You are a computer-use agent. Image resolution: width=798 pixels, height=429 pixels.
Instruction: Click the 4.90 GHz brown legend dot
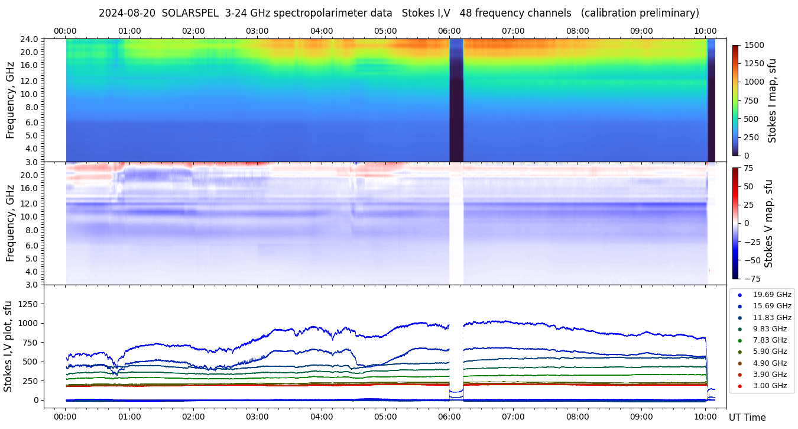coord(739,363)
